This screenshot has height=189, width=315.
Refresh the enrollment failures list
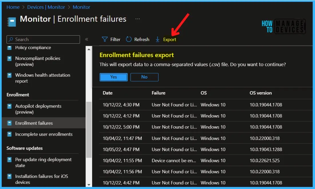tap(138, 39)
